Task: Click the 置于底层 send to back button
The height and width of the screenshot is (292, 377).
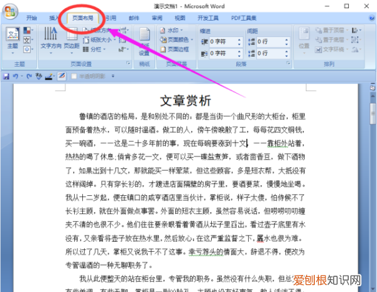Action: 332,40
